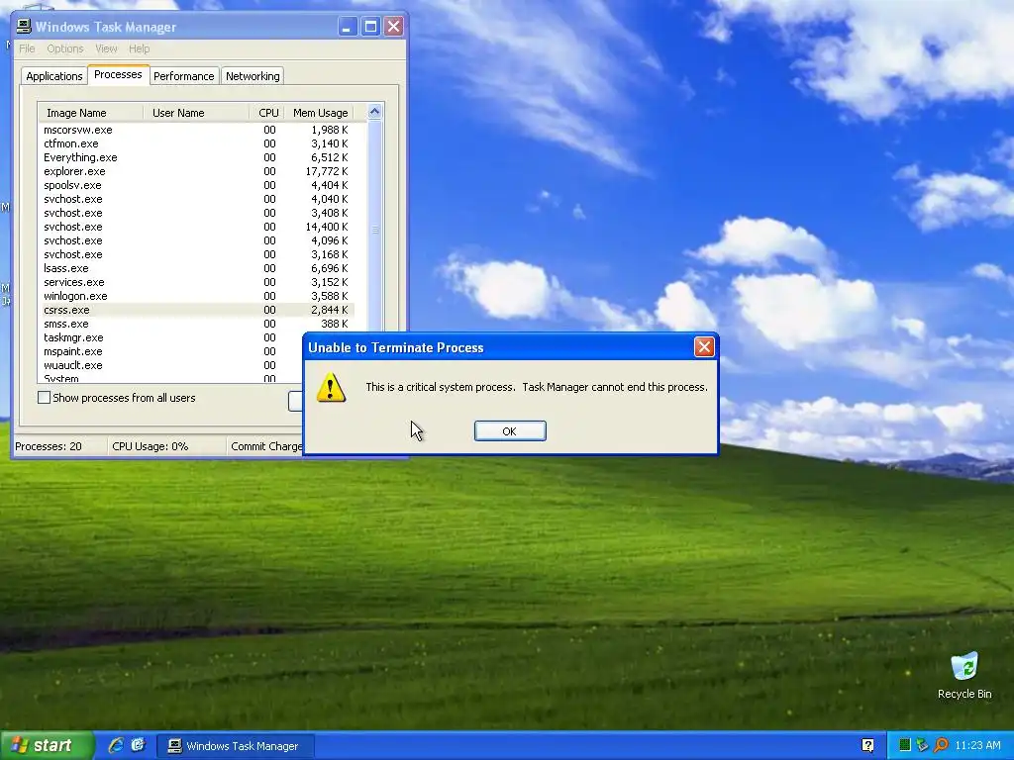Screen dimensions: 1014x760
Task: Sort processes by the CPU column header
Action: point(266,113)
